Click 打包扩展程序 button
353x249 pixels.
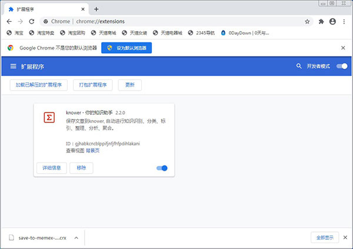(x=93, y=85)
